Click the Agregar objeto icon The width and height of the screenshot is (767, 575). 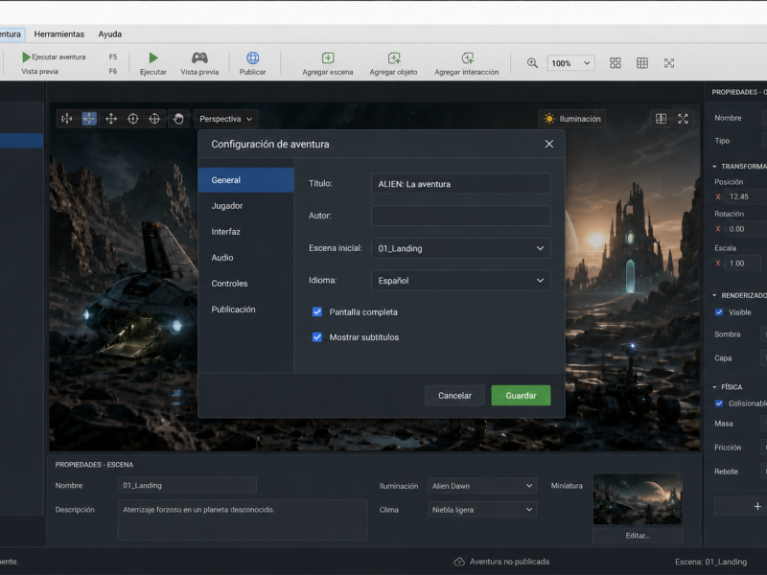[394, 58]
